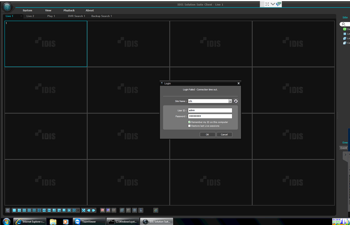Click the search magnifier in Site panel
350x225 pixels.
(344, 24)
